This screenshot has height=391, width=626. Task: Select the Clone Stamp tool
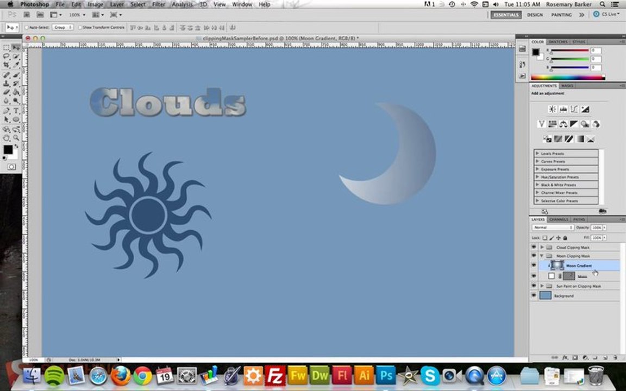(7, 84)
